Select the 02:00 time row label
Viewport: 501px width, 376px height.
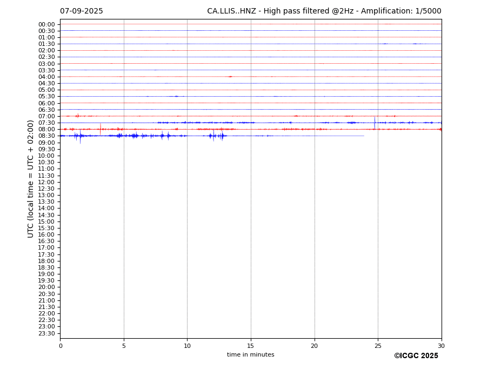(x=46, y=50)
